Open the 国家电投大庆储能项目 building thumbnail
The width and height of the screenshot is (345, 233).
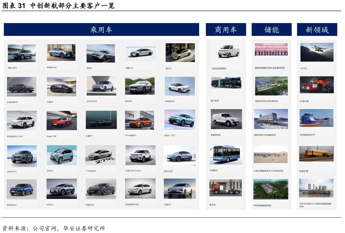[x=271, y=119]
